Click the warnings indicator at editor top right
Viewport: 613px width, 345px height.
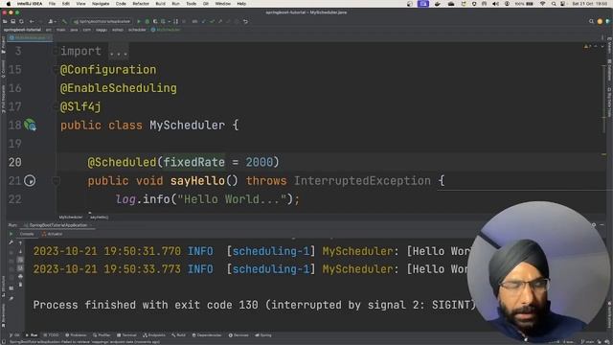pyautogui.click(x=587, y=47)
